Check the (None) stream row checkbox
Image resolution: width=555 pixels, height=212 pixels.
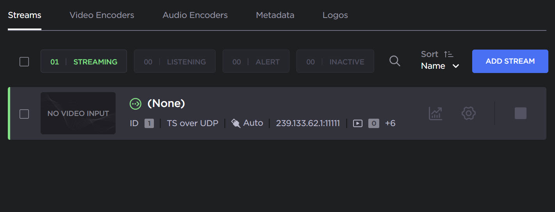(24, 114)
